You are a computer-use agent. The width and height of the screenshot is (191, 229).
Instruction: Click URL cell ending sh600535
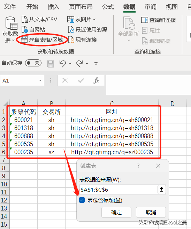coord(112,144)
